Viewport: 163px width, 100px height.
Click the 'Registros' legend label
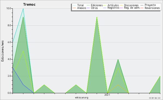pos(113,8)
